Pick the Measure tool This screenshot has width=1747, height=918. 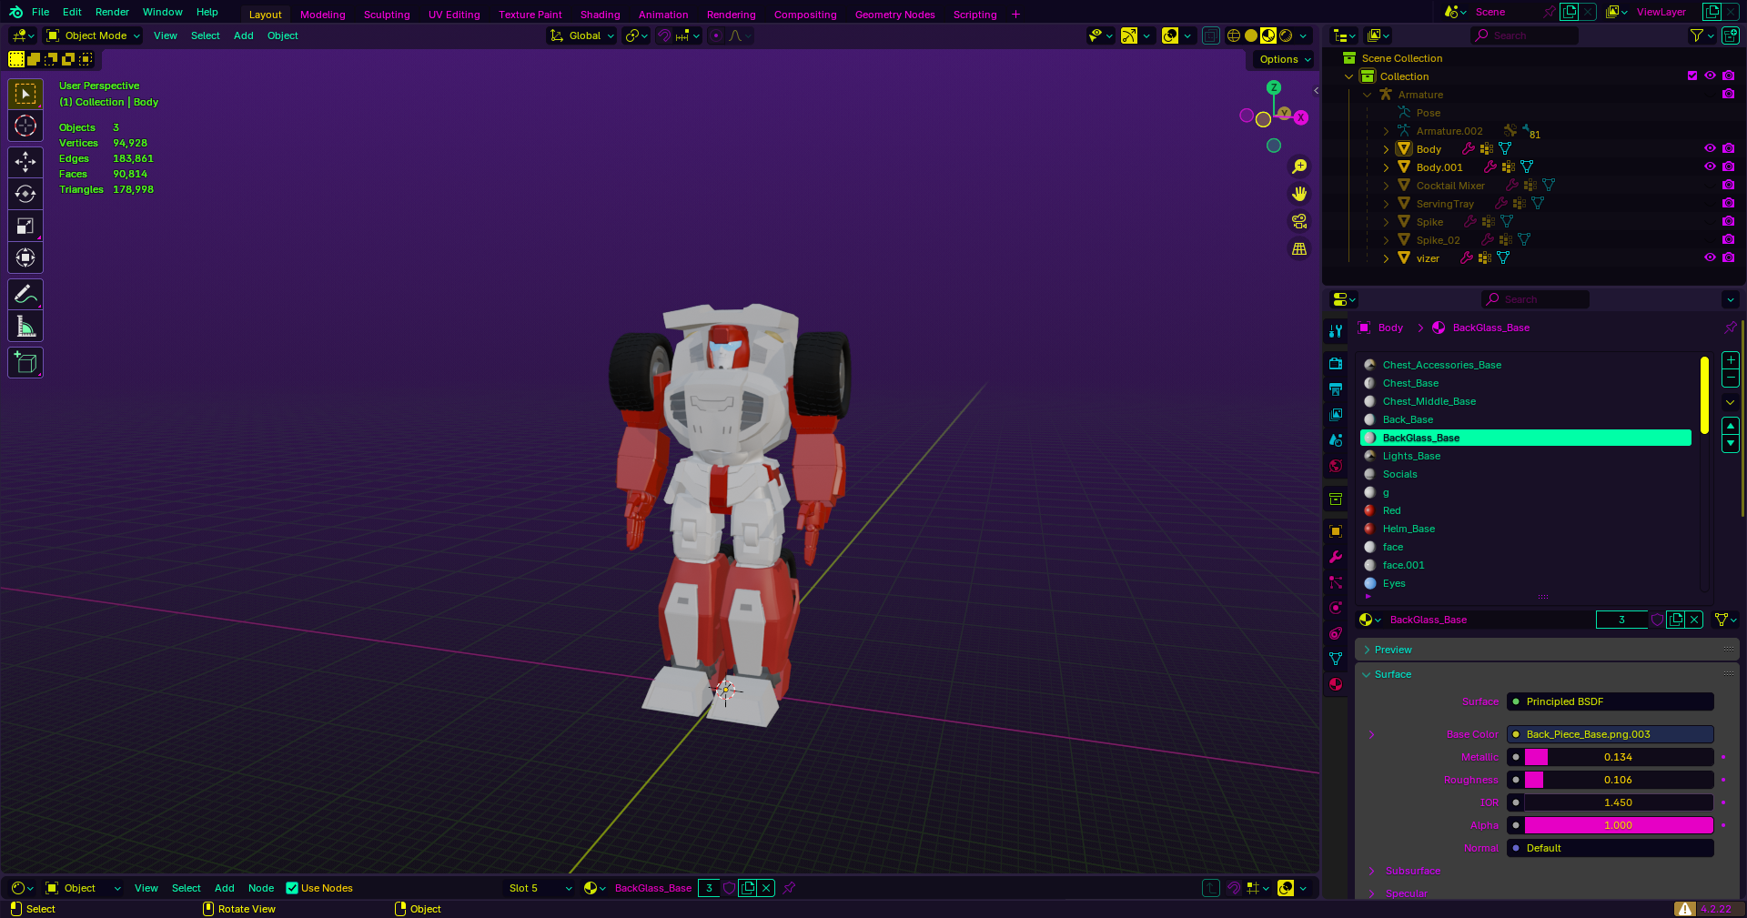25,327
